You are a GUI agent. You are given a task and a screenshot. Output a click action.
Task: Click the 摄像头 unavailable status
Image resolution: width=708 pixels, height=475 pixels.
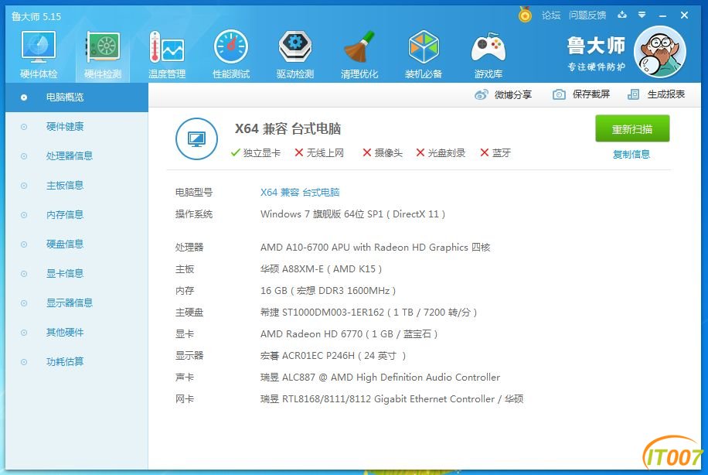click(x=383, y=152)
